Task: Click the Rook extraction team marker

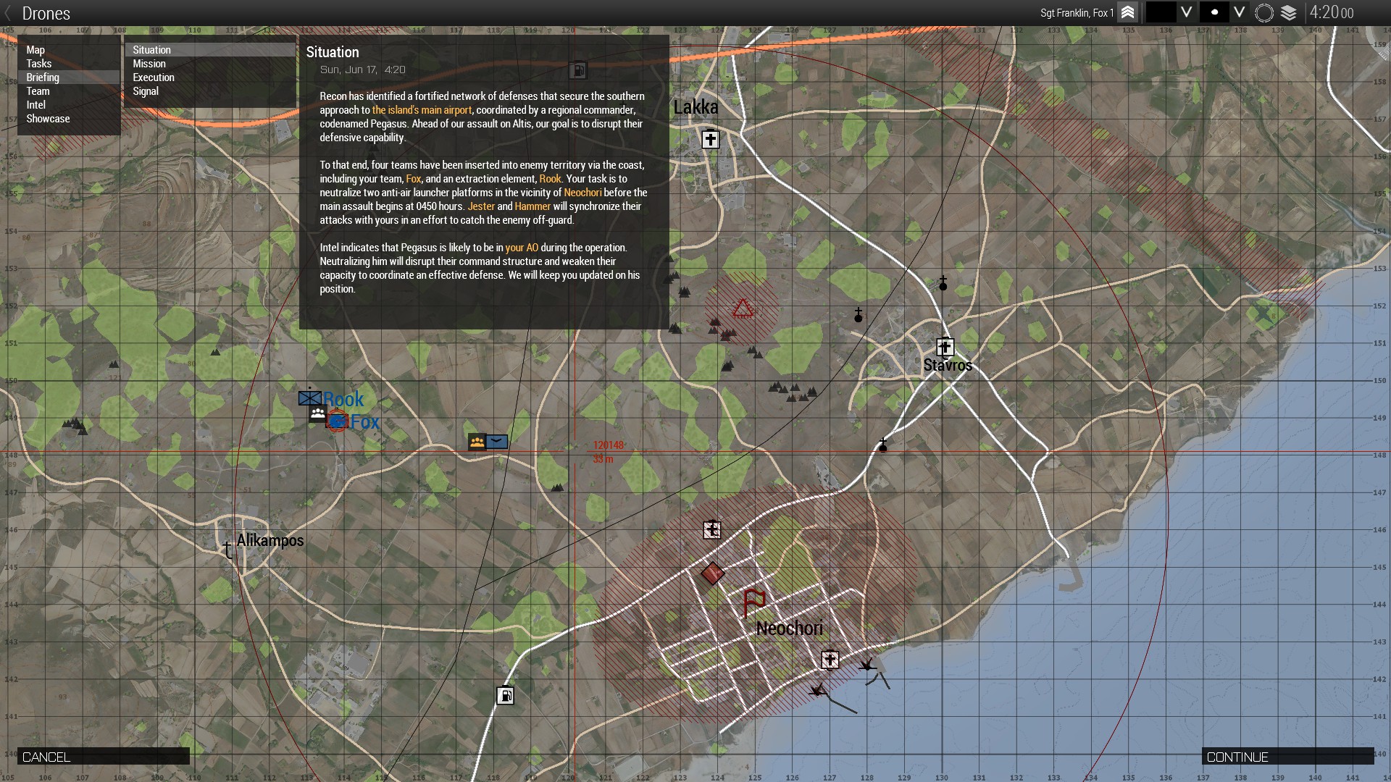Action: point(310,398)
